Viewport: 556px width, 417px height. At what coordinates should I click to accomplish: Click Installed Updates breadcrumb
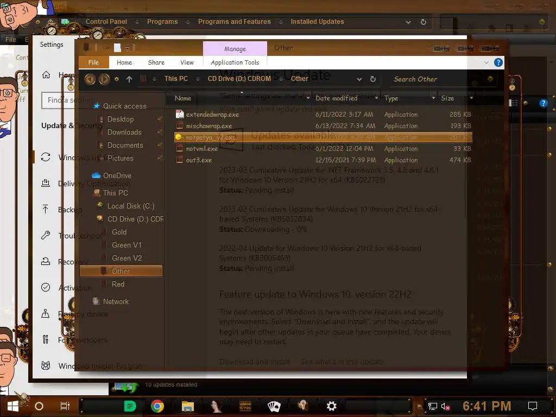[317, 22]
